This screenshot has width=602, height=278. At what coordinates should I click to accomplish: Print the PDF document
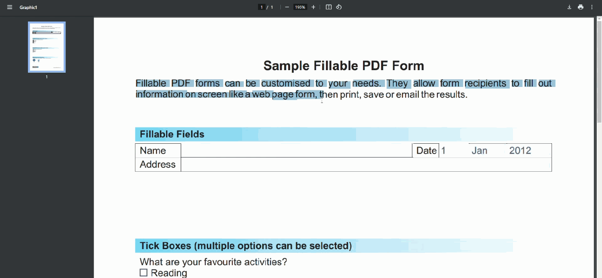(x=580, y=7)
